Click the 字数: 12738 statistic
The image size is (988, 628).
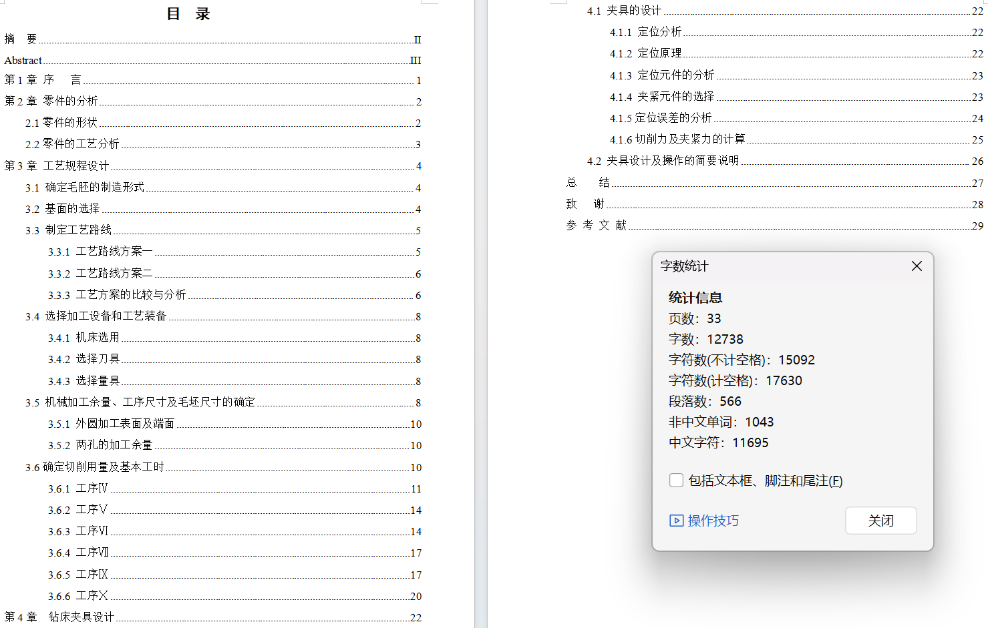point(706,339)
